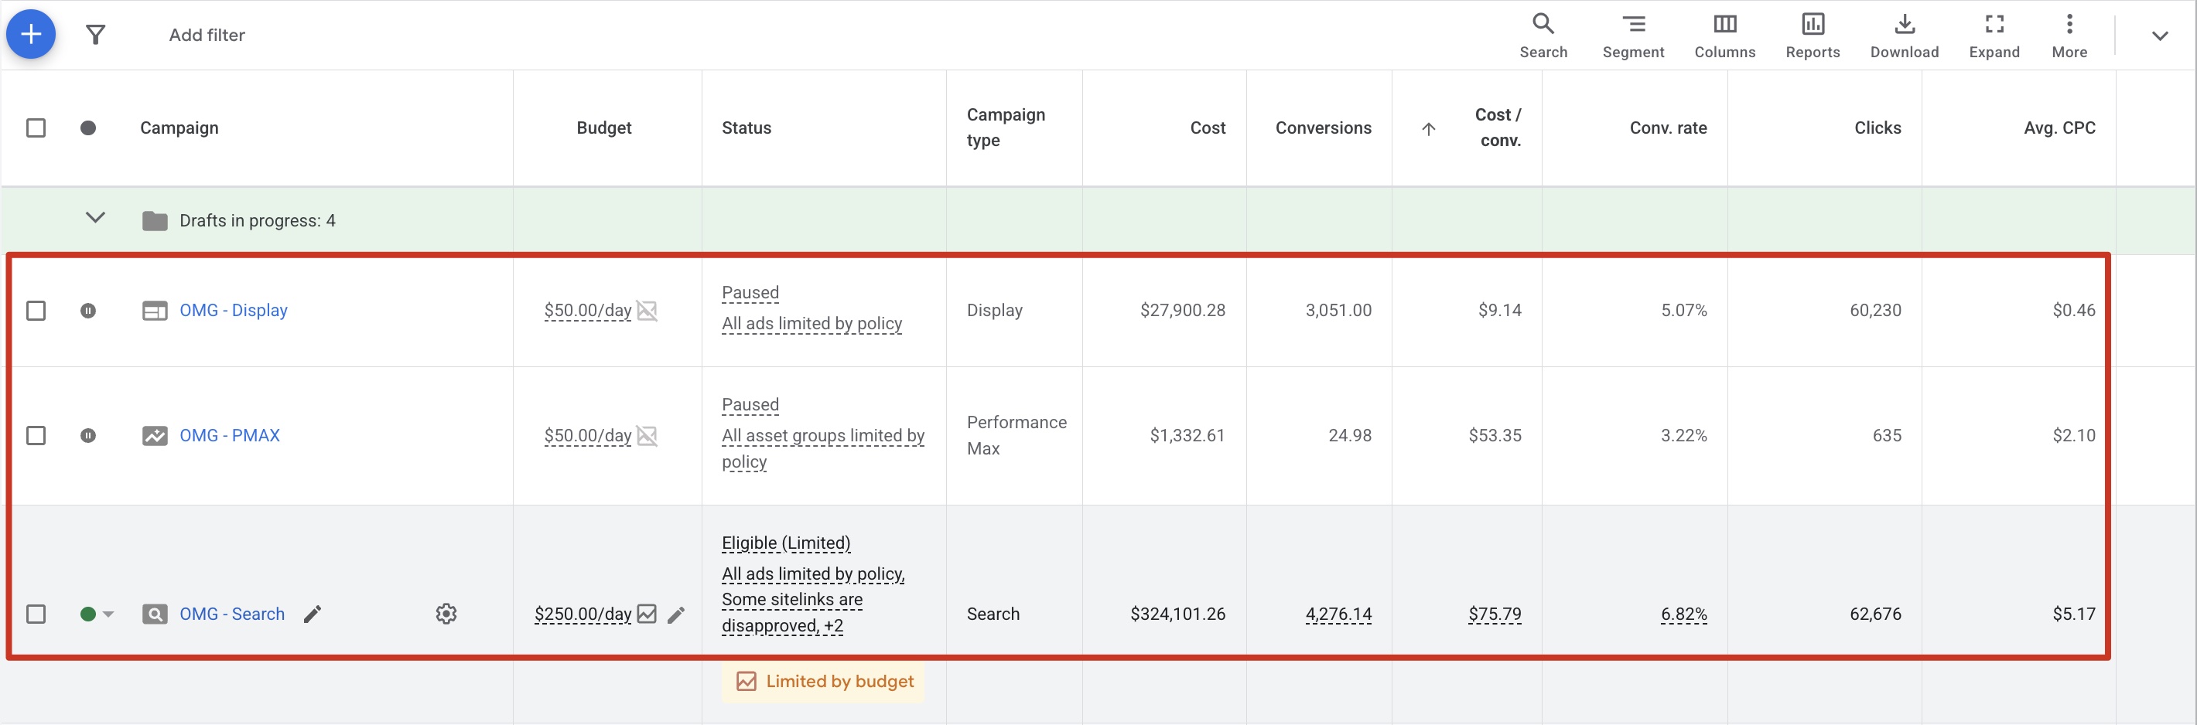Click Paused status of OMG - Display
The width and height of the screenshot is (2197, 725).
pyautogui.click(x=750, y=293)
